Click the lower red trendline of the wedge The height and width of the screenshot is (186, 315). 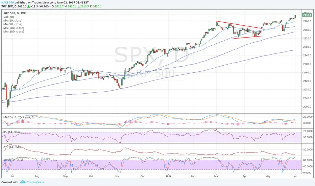click(248, 37)
